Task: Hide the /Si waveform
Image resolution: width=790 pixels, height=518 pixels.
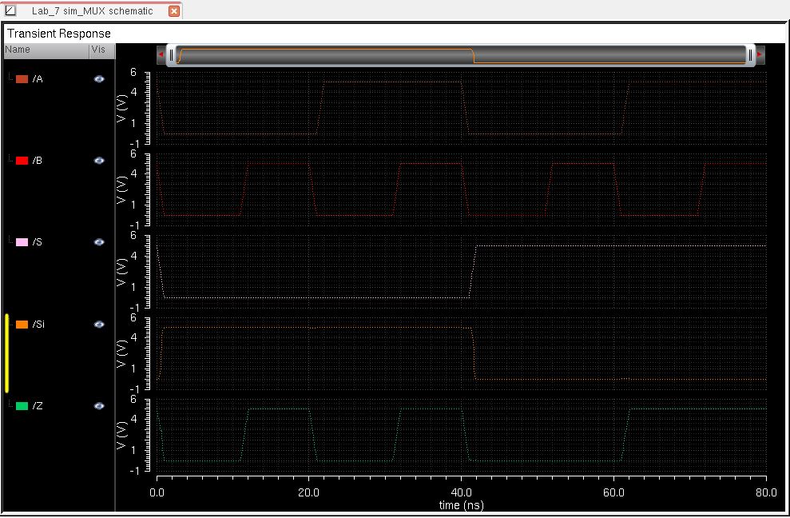Action: [99, 325]
